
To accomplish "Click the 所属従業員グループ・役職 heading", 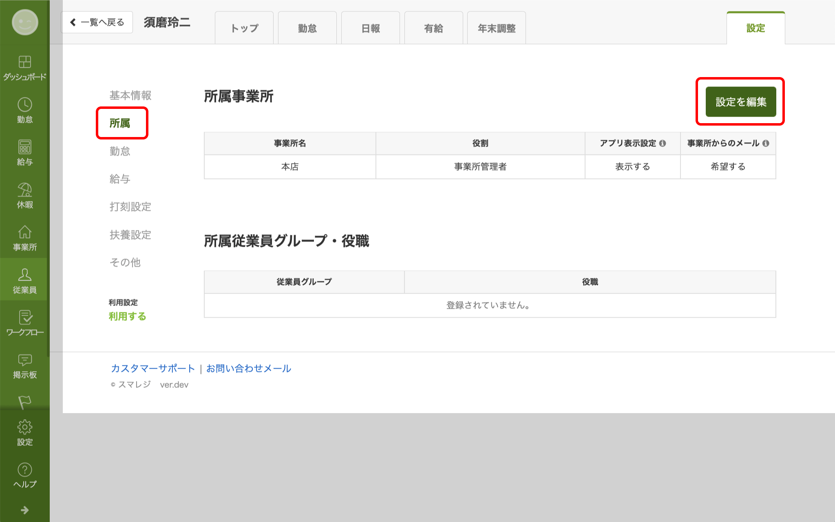I will (x=287, y=241).
